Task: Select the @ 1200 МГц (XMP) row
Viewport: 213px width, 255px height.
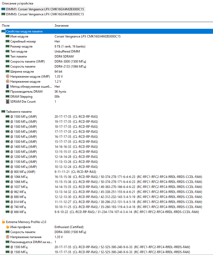Action: pos(106,157)
